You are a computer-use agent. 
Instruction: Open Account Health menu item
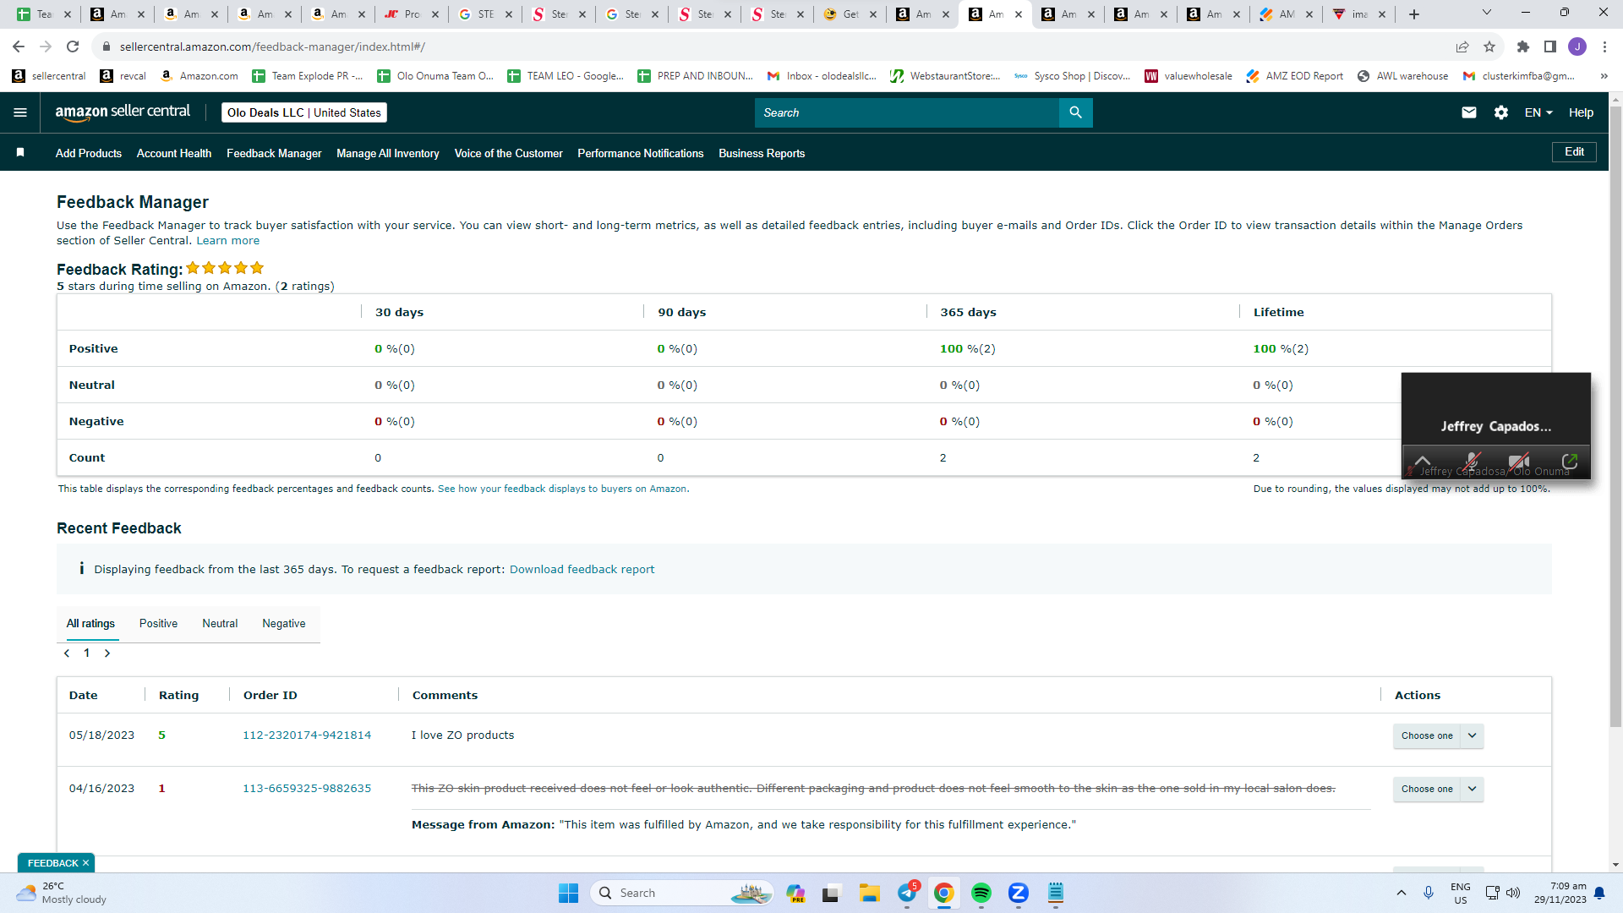[x=174, y=153]
